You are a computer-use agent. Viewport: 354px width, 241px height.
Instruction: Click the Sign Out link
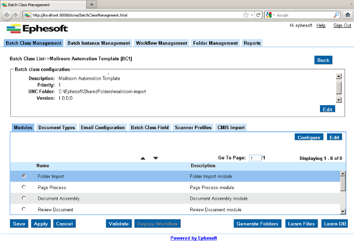[x=342, y=25]
